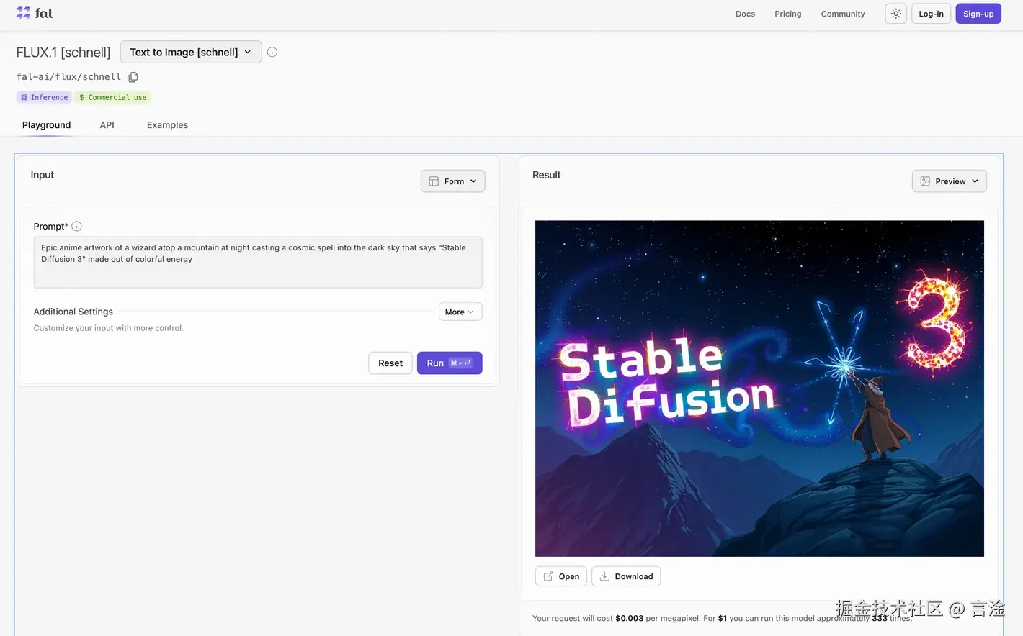Switch to the API tab
The height and width of the screenshot is (636, 1023).
[x=107, y=124]
